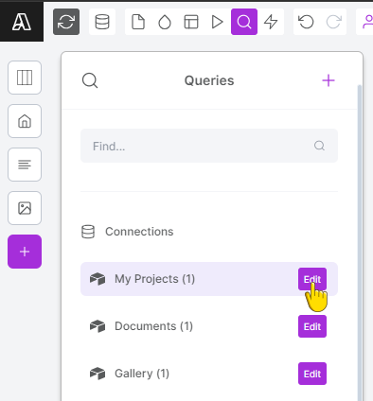This screenshot has height=401, width=373.
Task: Edit the Documents connection
Action: click(312, 326)
